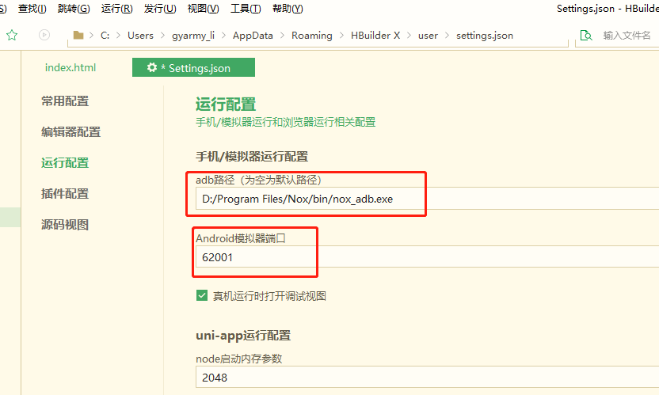
Task: Click Users in the breadcrumb path
Action: pyautogui.click(x=140, y=36)
